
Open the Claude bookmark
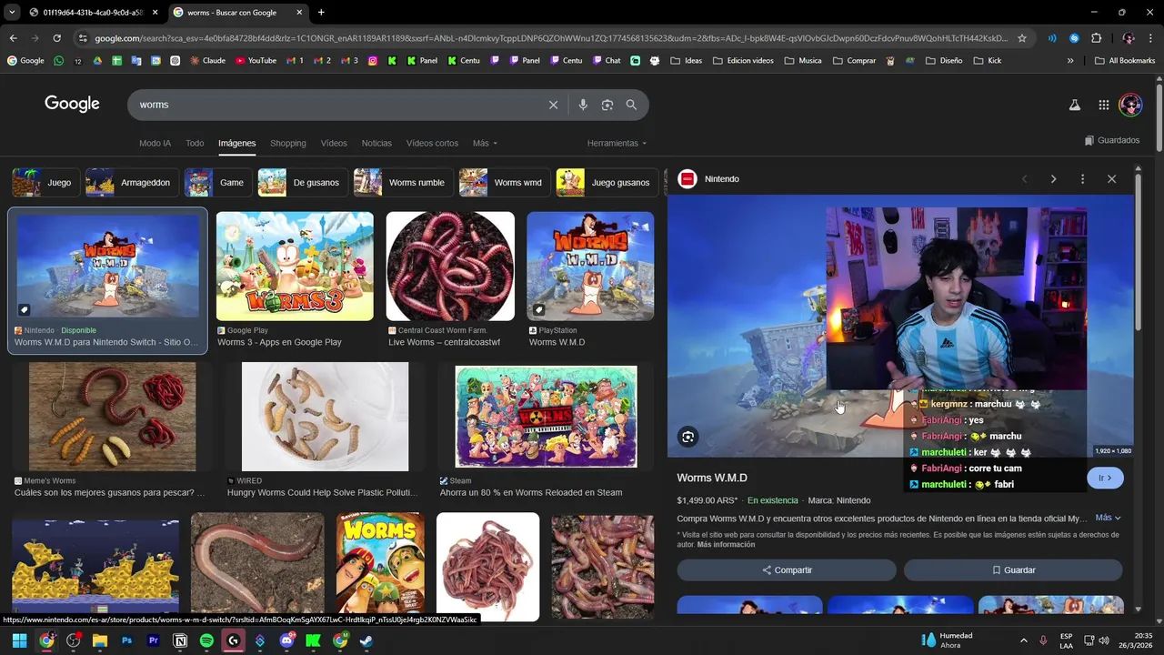(206, 61)
